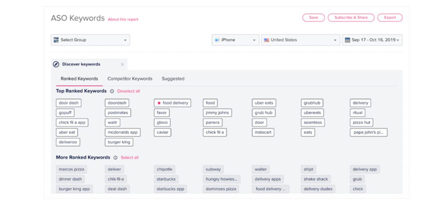Deselect the ubereats keyword
445x222 pixels.
click(x=312, y=113)
